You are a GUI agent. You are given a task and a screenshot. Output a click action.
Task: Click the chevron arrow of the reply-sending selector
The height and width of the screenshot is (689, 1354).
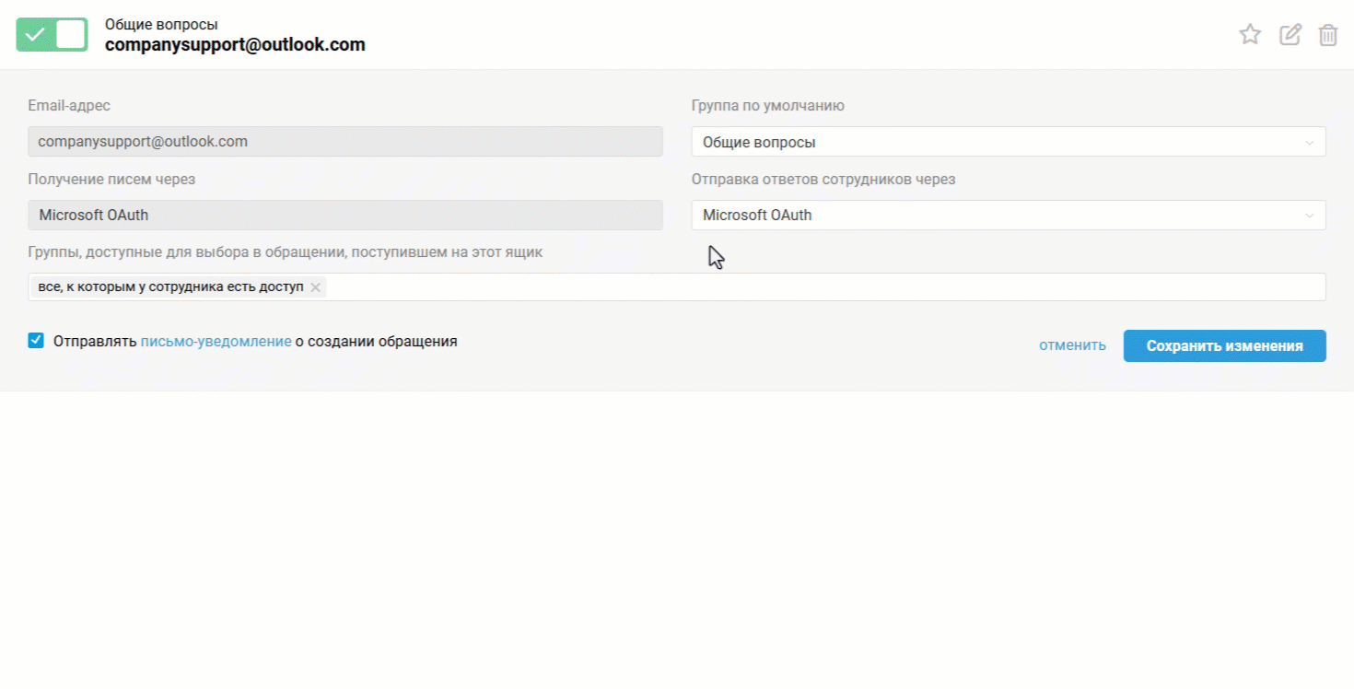click(1309, 216)
